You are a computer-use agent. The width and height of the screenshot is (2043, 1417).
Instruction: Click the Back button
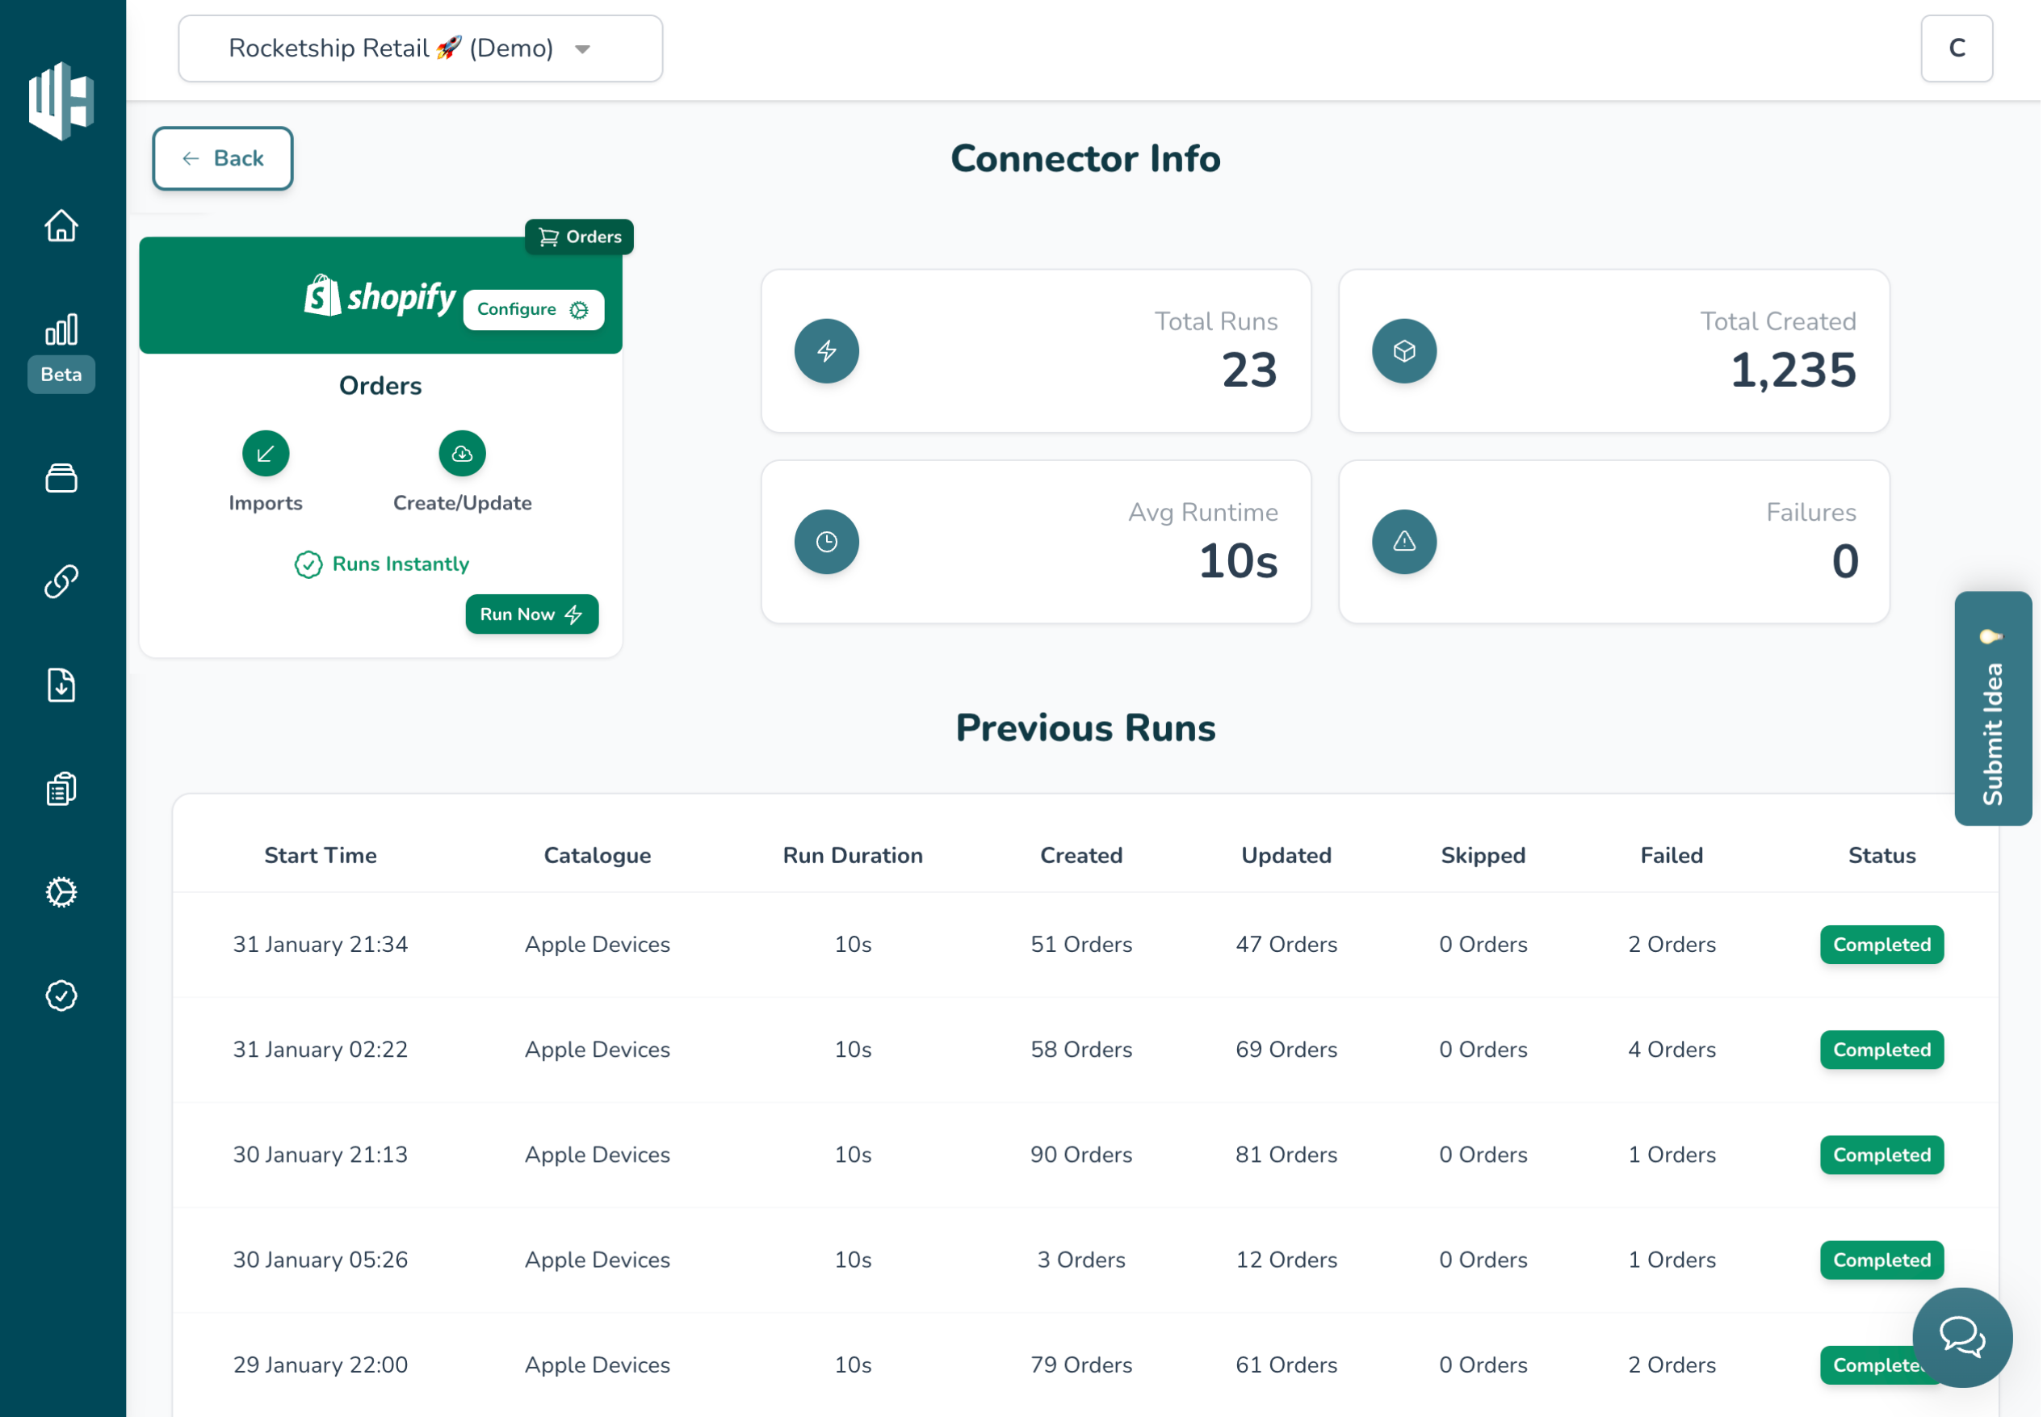coord(223,159)
